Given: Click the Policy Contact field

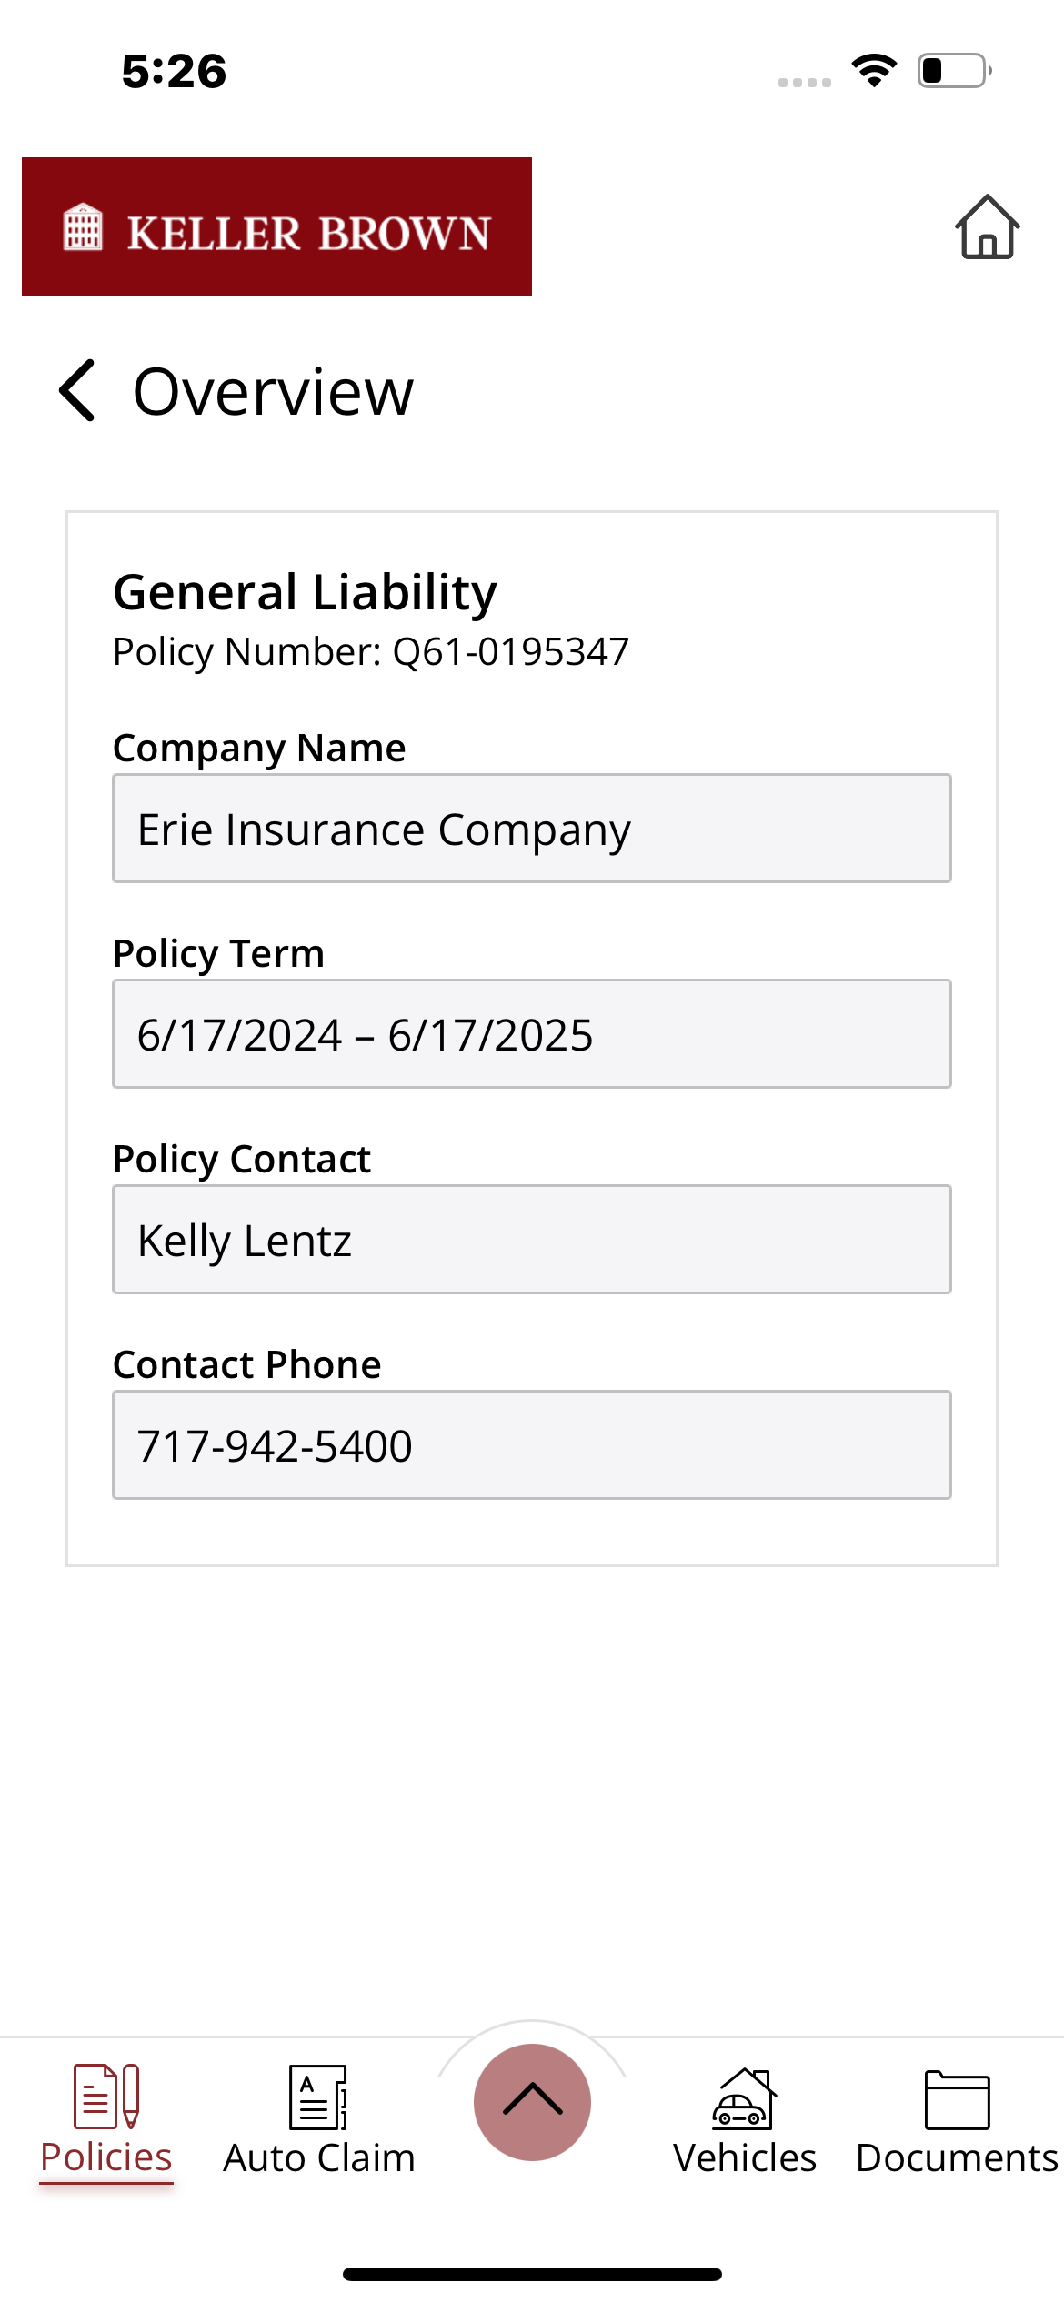Looking at the screenshot, I should pyautogui.click(x=532, y=1240).
